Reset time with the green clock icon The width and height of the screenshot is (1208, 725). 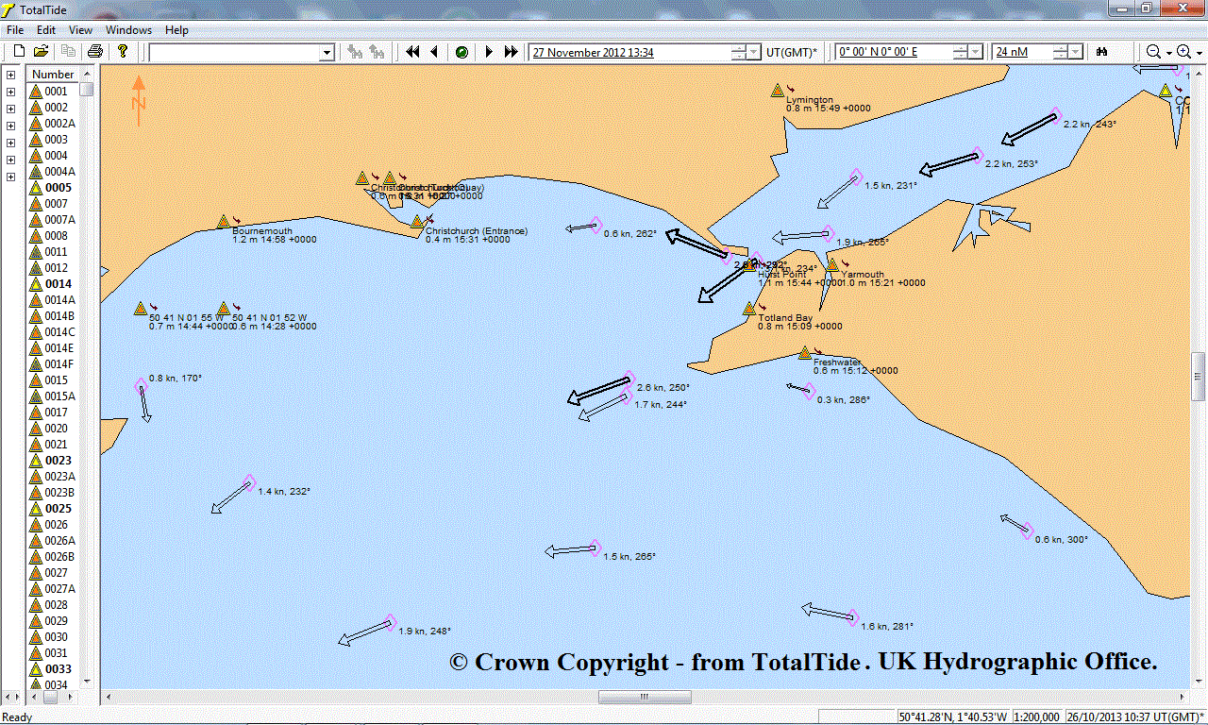point(461,52)
